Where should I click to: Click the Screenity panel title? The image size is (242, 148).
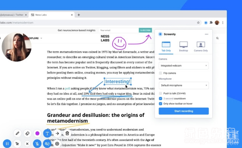[x=170, y=34]
